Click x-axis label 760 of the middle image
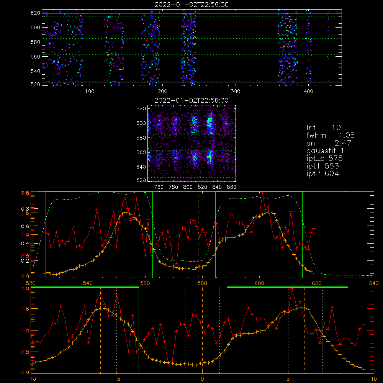The width and height of the screenshot is (383, 383). coord(159,187)
